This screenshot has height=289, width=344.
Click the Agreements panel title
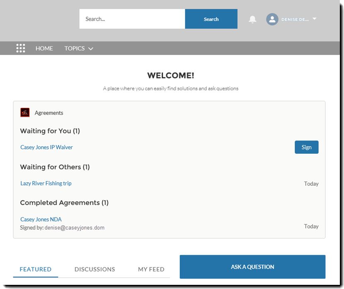coord(49,113)
